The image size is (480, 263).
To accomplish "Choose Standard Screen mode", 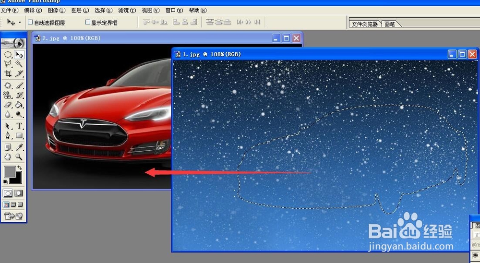I will click(x=6, y=204).
